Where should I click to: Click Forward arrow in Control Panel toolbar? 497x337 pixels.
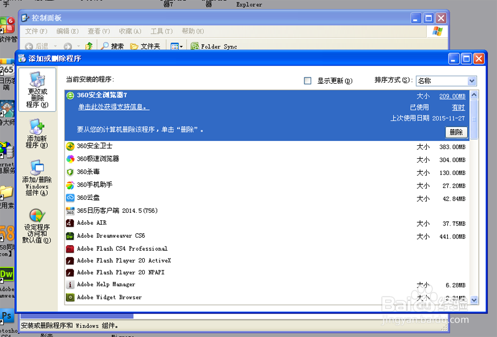pyautogui.click(x=68, y=47)
